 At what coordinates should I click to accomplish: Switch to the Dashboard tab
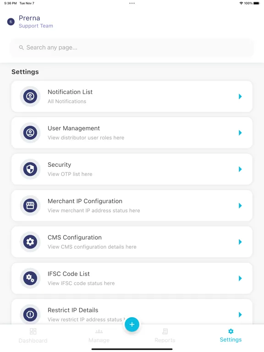click(x=33, y=336)
